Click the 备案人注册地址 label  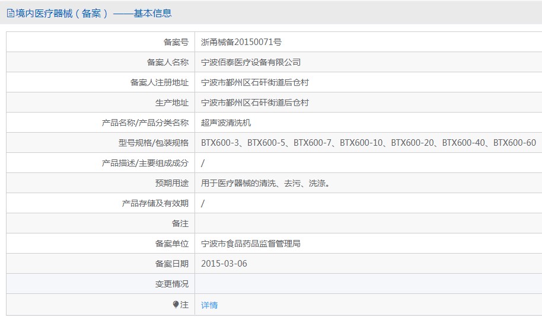click(160, 82)
